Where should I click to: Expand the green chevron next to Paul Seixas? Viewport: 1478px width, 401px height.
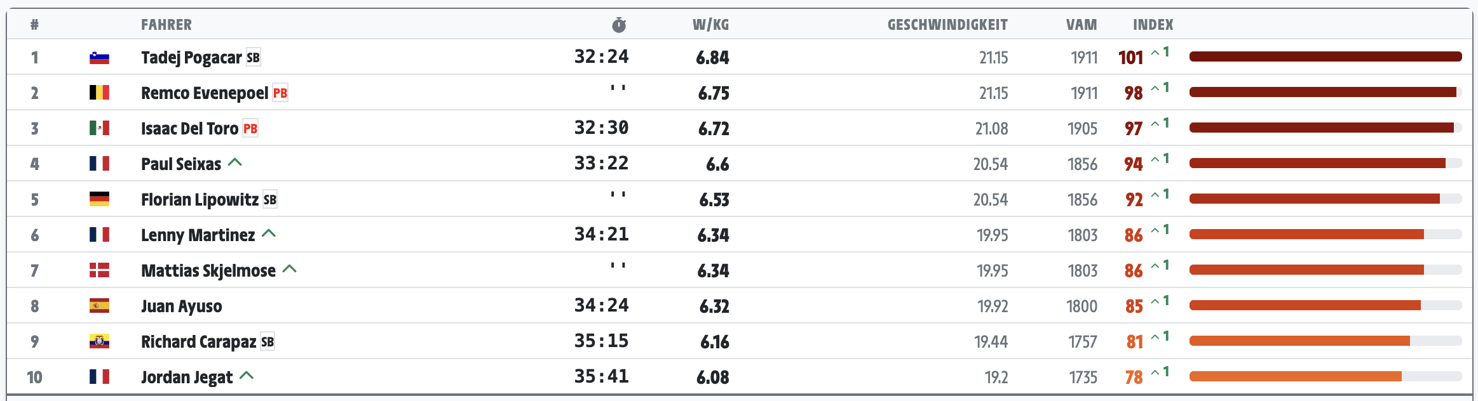coord(235,162)
